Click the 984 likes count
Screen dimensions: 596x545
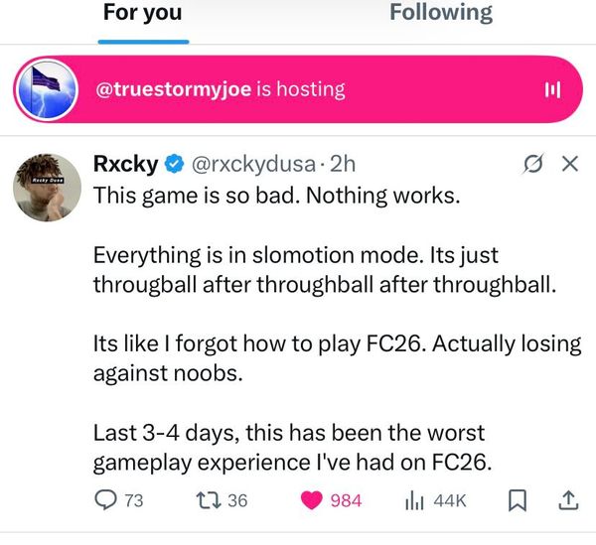coord(346,500)
